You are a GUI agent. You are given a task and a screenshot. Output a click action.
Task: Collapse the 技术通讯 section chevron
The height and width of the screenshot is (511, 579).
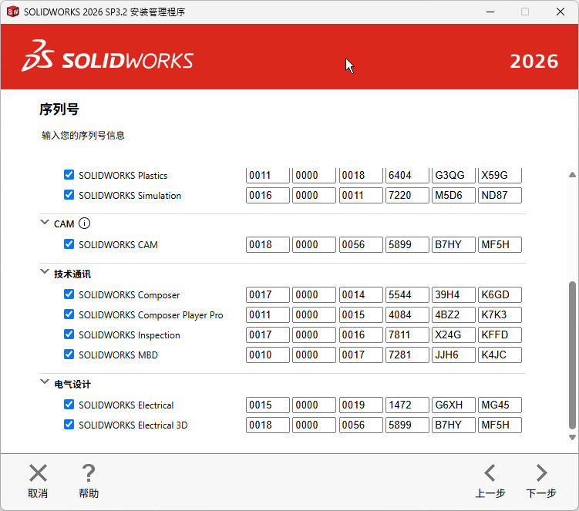click(x=45, y=272)
